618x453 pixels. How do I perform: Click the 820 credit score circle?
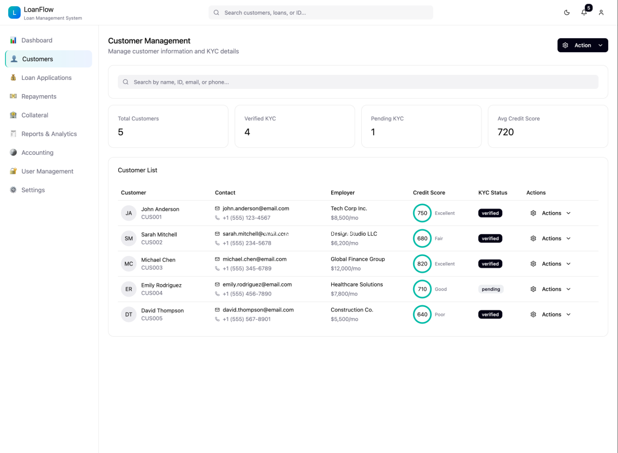(x=422, y=264)
